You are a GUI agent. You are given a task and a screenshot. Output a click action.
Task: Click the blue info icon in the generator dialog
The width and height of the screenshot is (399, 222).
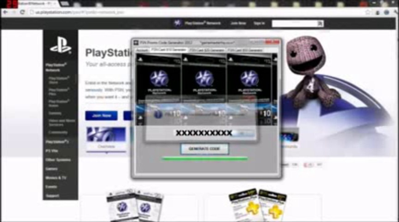pyautogui.click(x=158, y=115)
